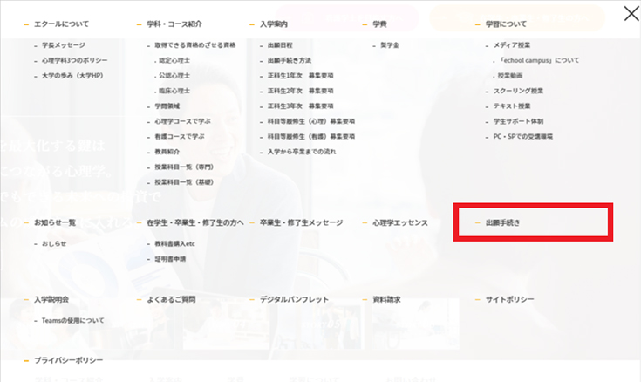Open the サイトポリシー heading
Screen dimensions: 641x382
[x=510, y=299]
